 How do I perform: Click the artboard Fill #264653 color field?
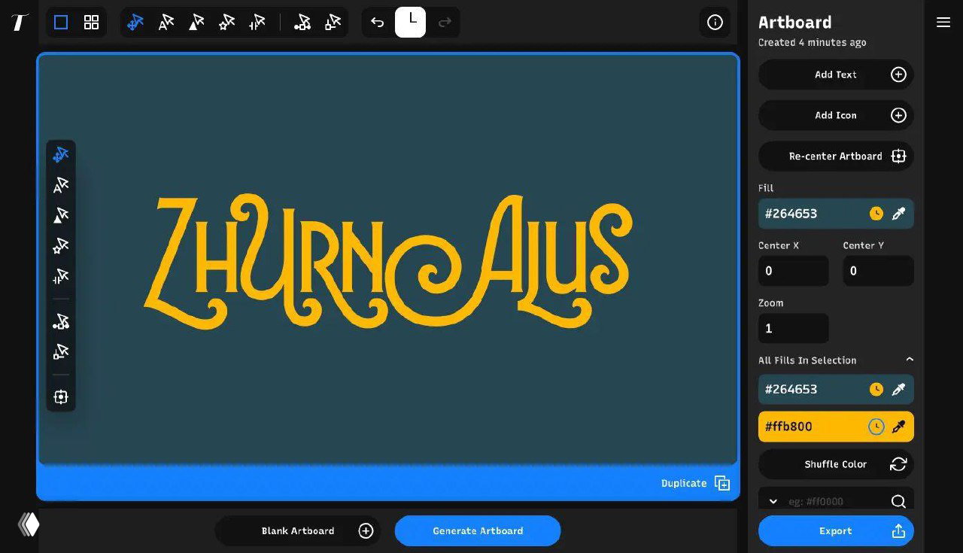(836, 214)
